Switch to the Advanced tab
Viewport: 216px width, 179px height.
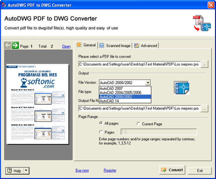[146, 46]
